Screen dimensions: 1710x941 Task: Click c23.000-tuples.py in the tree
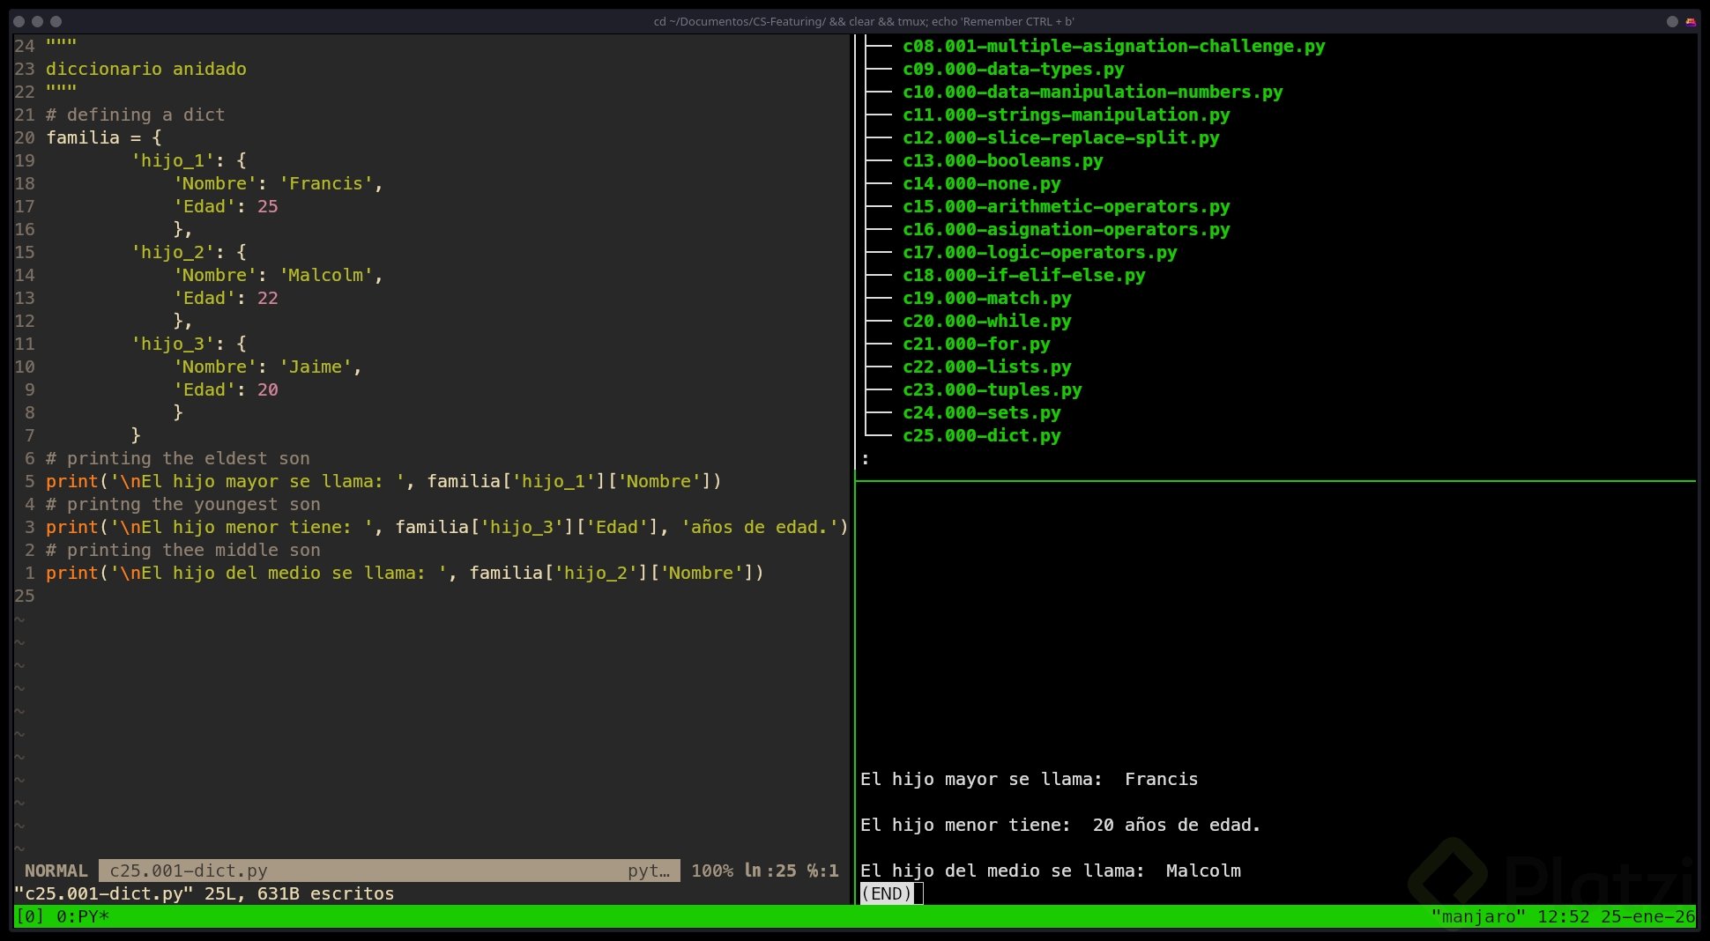(x=993, y=389)
